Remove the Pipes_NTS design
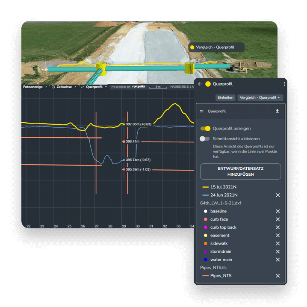The height and width of the screenshot is (307, 307). click(x=277, y=276)
